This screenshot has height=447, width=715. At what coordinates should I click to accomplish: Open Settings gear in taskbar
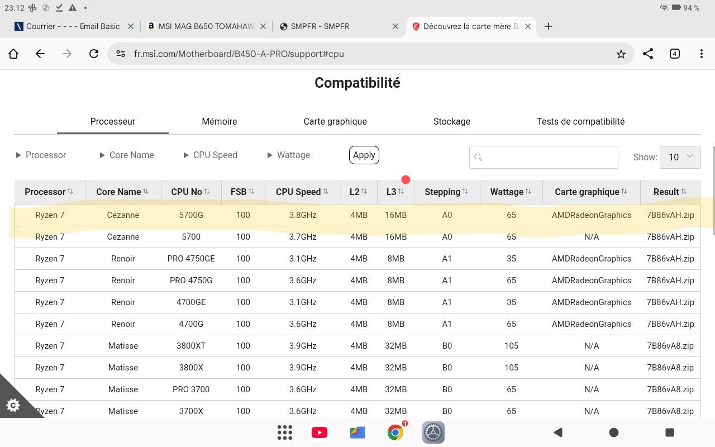(x=433, y=432)
